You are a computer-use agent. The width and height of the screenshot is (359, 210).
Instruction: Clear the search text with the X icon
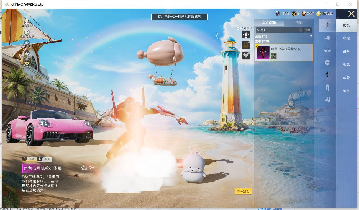tap(301, 30)
